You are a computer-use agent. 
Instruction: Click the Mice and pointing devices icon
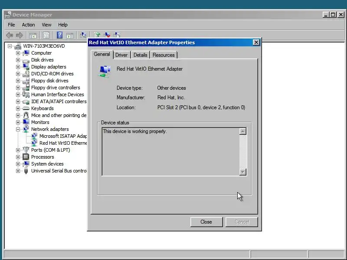click(x=26, y=115)
